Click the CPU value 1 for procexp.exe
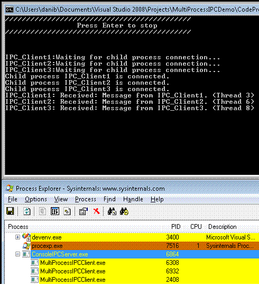Image resolution: width=259 pixels, height=285 pixels. point(198,246)
